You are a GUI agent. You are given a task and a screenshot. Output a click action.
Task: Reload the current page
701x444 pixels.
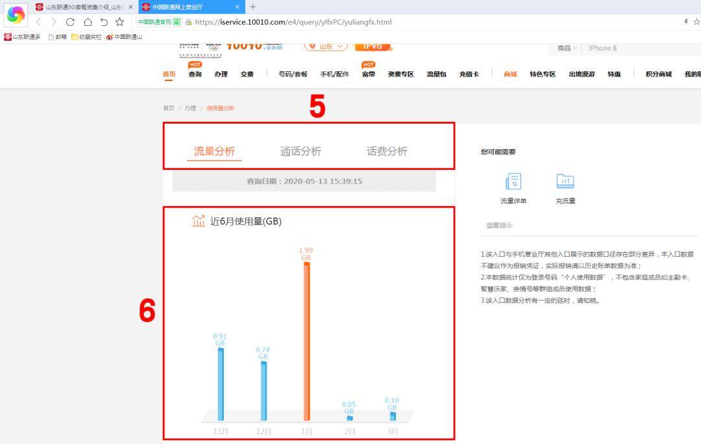70,22
